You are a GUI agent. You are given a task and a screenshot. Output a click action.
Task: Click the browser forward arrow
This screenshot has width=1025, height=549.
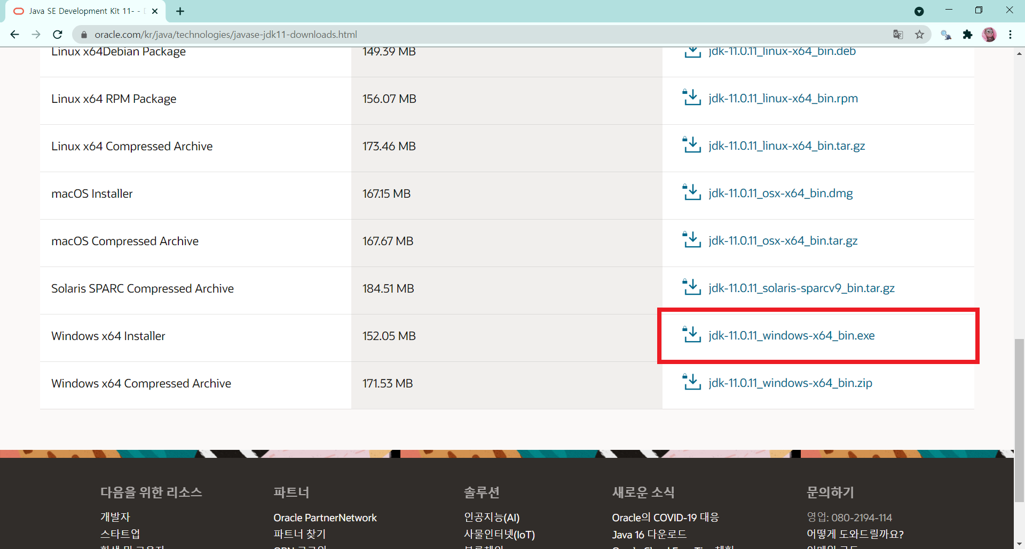pyautogui.click(x=36, y=35)
